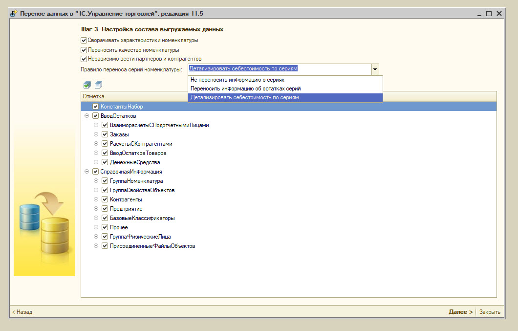The height and width of the screenshot is (331, 518).
Task: Uncheck the Заказы checkbox
Action: 105,134
